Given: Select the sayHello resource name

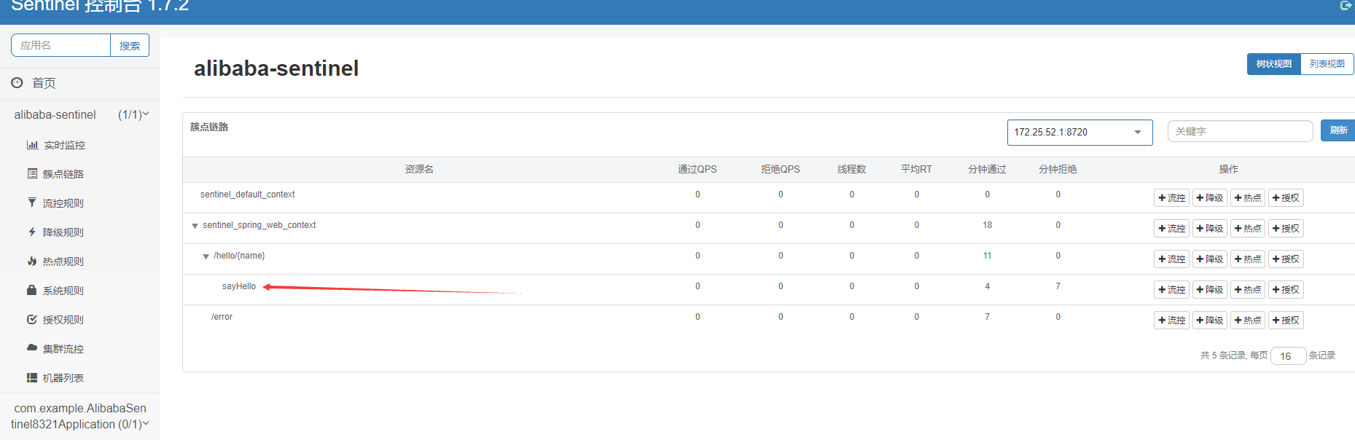Looking at the screenshot, I should 239,286.
